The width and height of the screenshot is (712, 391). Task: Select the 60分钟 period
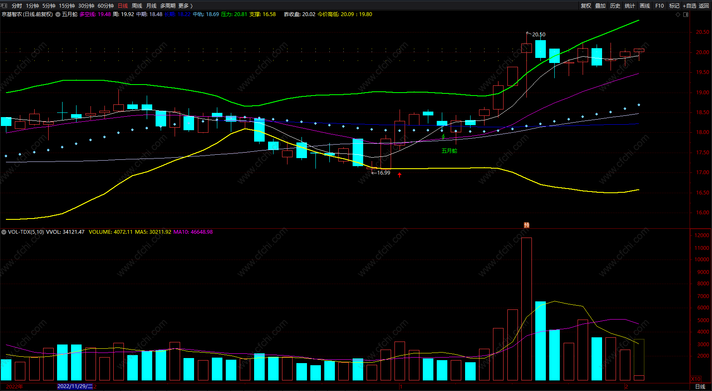click(106, 5)
